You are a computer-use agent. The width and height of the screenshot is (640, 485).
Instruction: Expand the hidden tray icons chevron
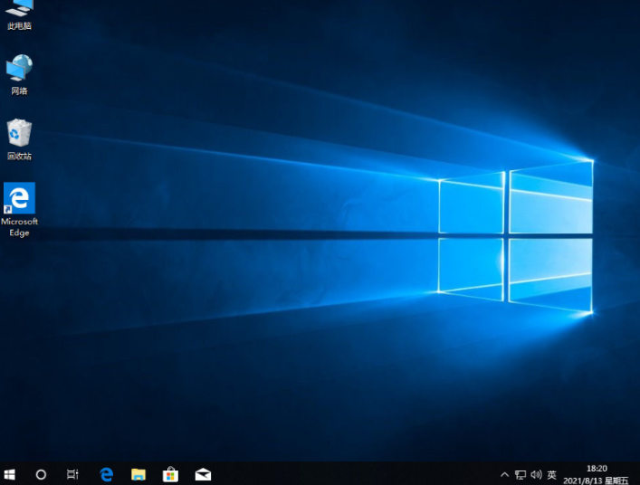tap(504, 474)
